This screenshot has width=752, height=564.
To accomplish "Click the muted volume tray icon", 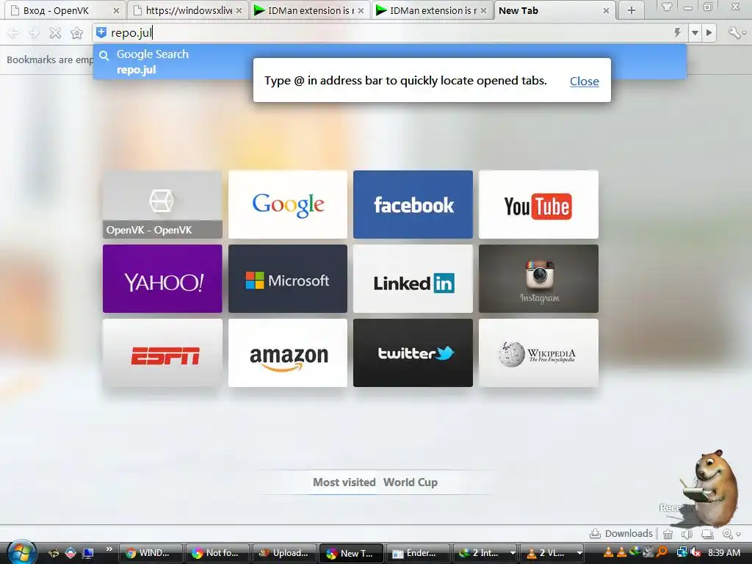I will coord(695,552).
